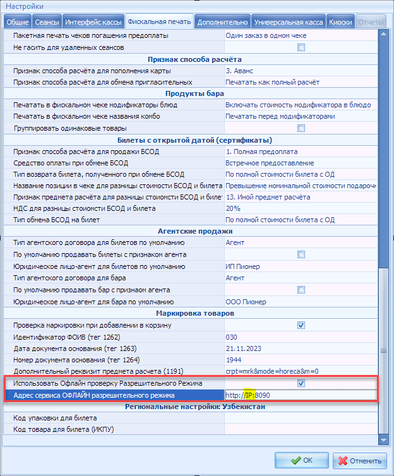Click the scrollbar up arrow

point(383,33)
